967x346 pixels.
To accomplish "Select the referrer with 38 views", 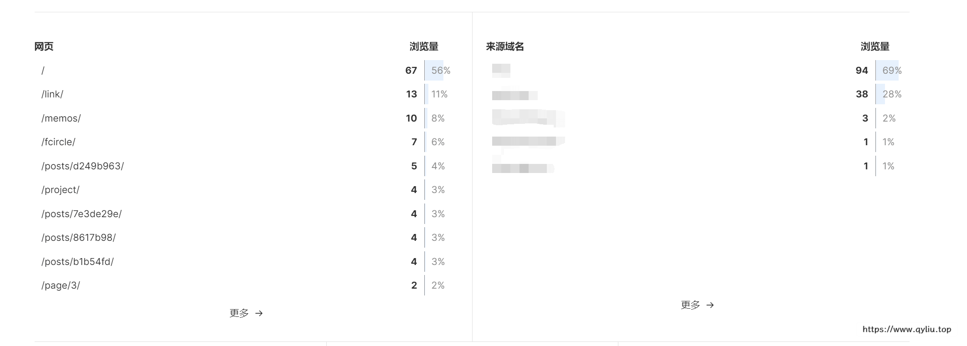I will coord(514,95).
